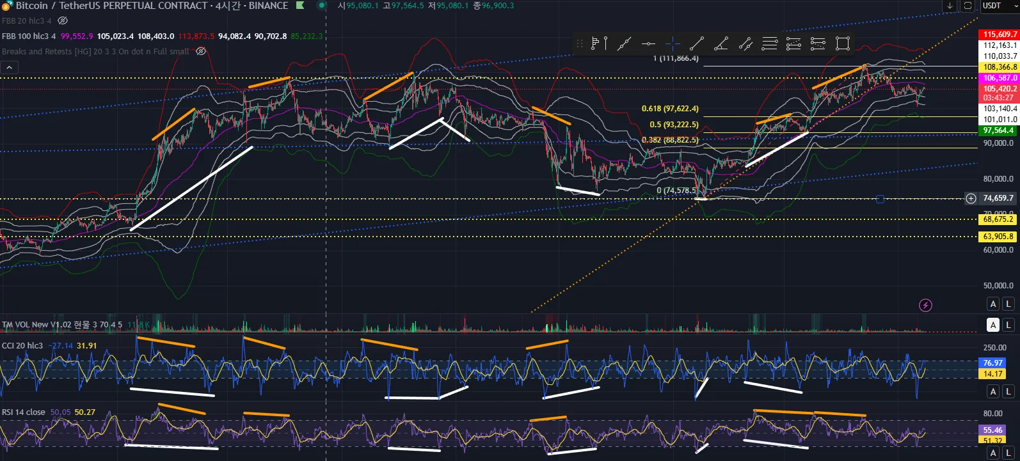The height and width of the screenshot is (461, 1020).
Task: Click the magenta 106,587.0 price label
Action: (999, 78)
